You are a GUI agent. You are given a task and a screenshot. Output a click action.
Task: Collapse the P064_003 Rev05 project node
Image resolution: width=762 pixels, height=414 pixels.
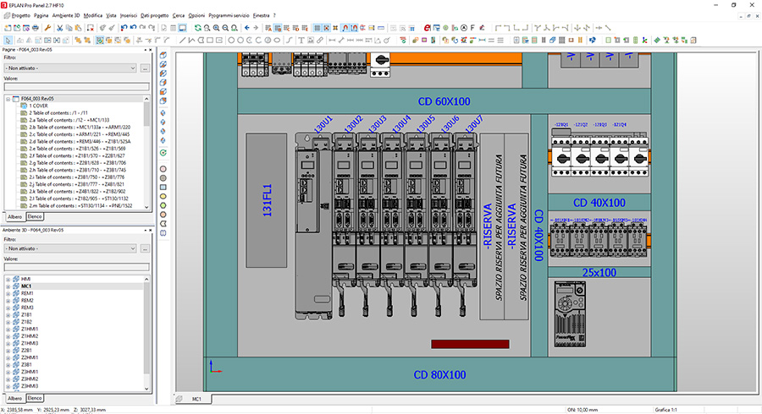click(8, 98)
